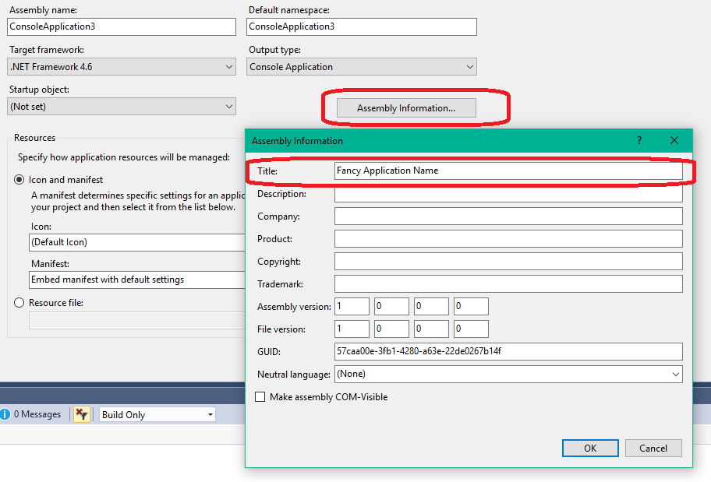Click the Assembly name text box
711x482 pixels.
(121, 26)
